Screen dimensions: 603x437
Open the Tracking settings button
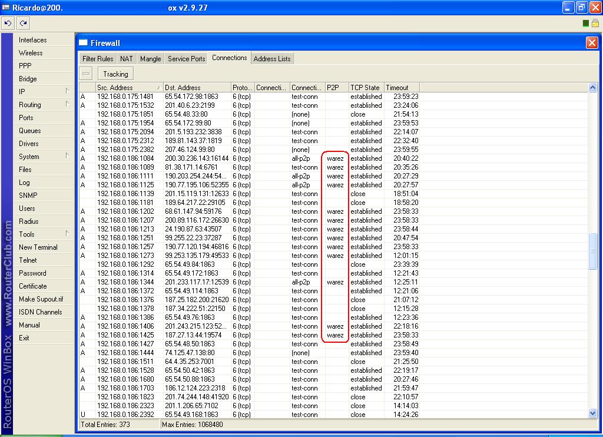click(x=115, y=74)
